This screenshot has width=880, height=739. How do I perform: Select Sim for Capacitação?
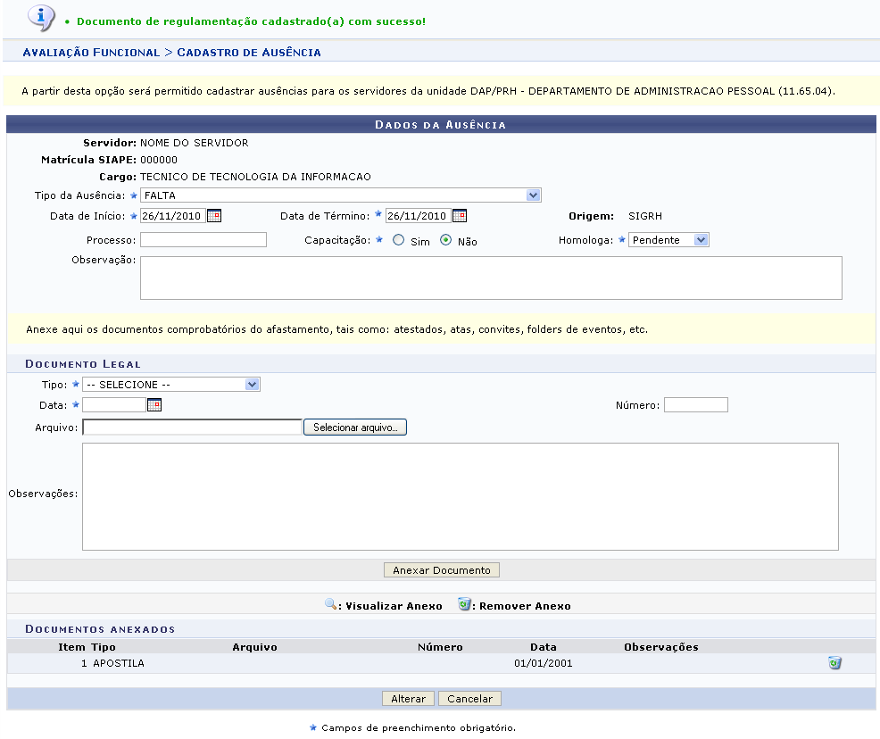click(398, 240)
